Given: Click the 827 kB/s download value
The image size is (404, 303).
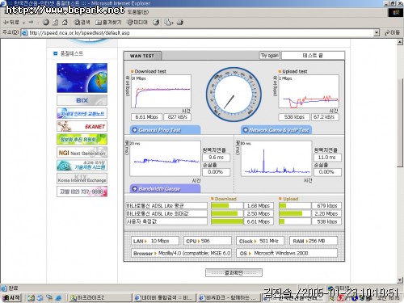Looking at the screenshot, I should click(177, 117).
